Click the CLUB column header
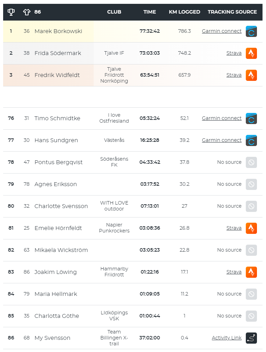266x352 pixels. click(x=114, y=12)
